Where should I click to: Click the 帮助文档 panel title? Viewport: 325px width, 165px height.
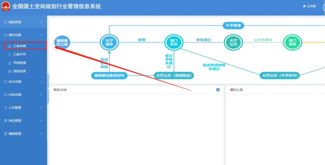(60, 90)
